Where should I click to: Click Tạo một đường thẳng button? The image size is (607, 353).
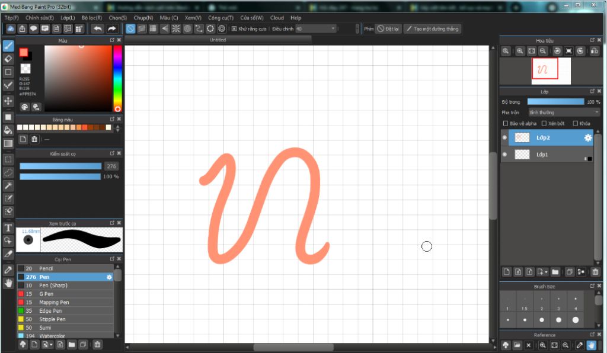[432, 28]
